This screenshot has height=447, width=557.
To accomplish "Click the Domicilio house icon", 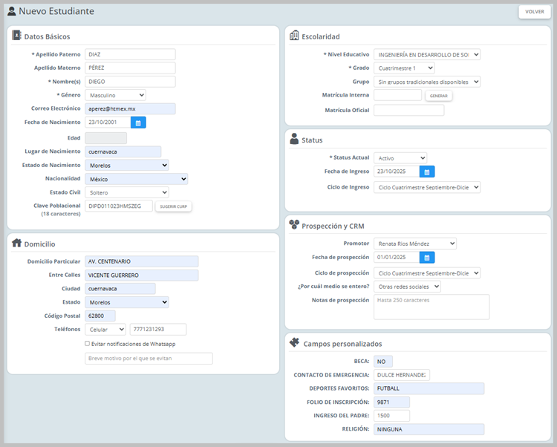I will pyautogui.click(x=17, y=243).
